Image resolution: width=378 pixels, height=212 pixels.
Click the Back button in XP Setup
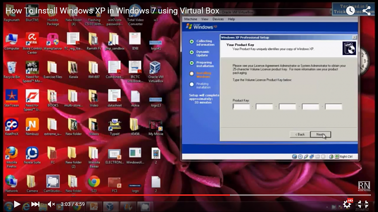pyautogui.click(x=300, y=134)
